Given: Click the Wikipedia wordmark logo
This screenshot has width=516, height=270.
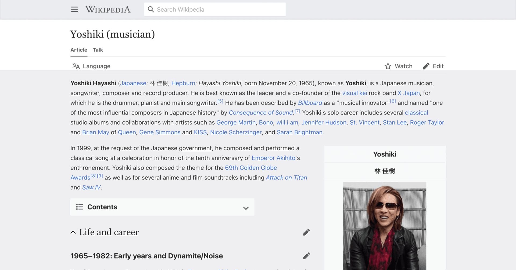Looking at the screenshot, I should 108,9.
